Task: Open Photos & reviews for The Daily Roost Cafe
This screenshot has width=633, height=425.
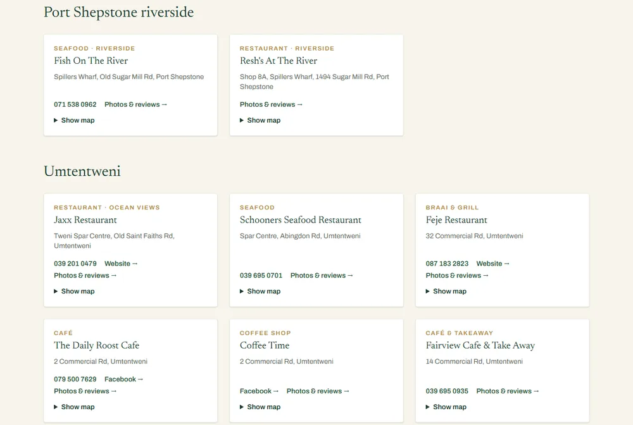Action: 85,391
